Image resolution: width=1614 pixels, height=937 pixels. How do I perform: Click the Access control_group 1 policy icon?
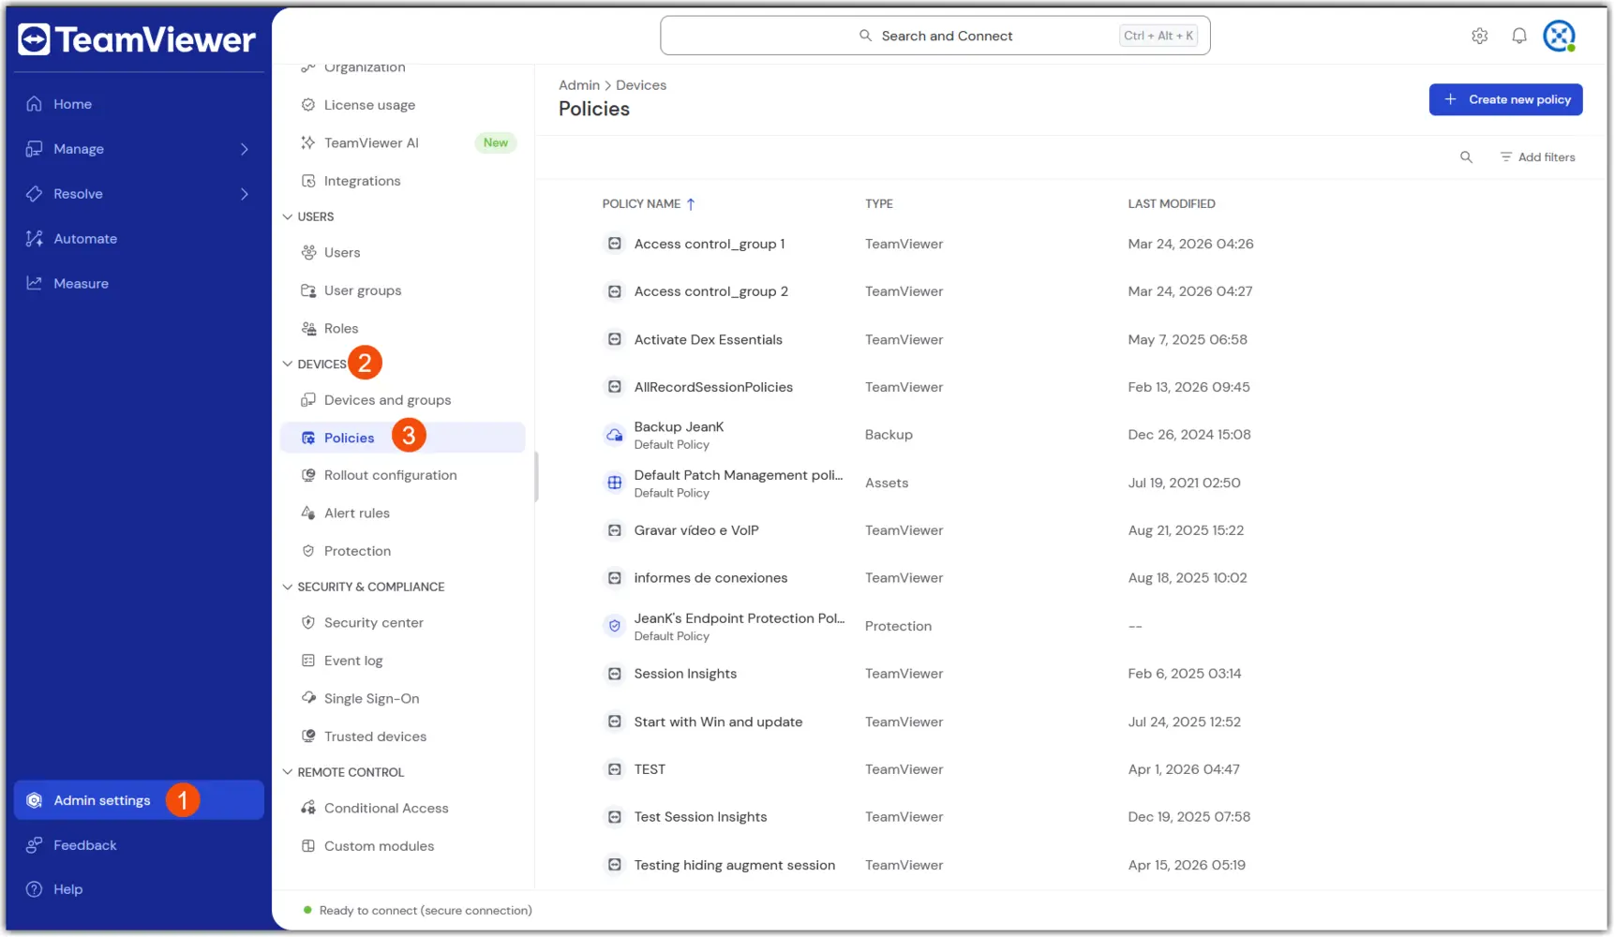[614, 244]
